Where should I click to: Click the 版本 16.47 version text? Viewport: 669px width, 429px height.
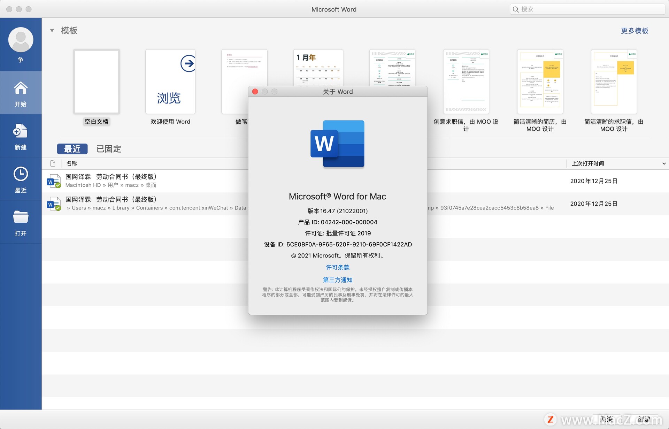[x=338, y=211]
